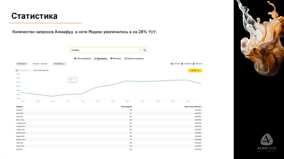Click the request count 743 cell
Image resolution: width=284 pixels, height=159 pixels.
(x=131, y=133)
